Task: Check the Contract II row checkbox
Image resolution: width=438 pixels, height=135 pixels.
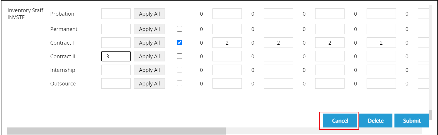Action: [x=180, y=56]
